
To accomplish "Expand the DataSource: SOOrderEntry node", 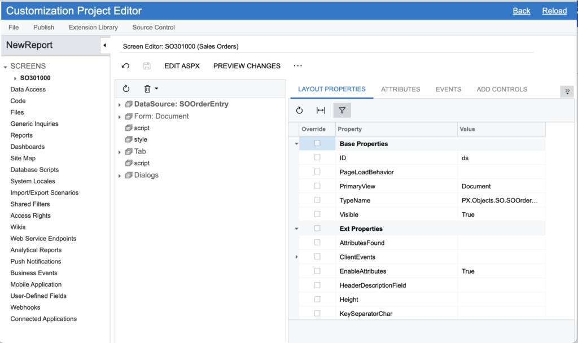I will coord(120,104).
